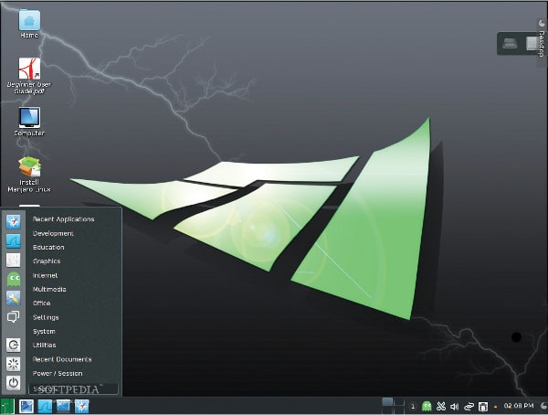The height and width of the screenshot is (415, 548).
Task: Switch to the highlighted first virtual desktop in the pager
Action: pos(387,401)
